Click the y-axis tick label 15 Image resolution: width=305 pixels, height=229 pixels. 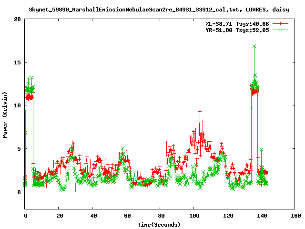pos(17,62)
